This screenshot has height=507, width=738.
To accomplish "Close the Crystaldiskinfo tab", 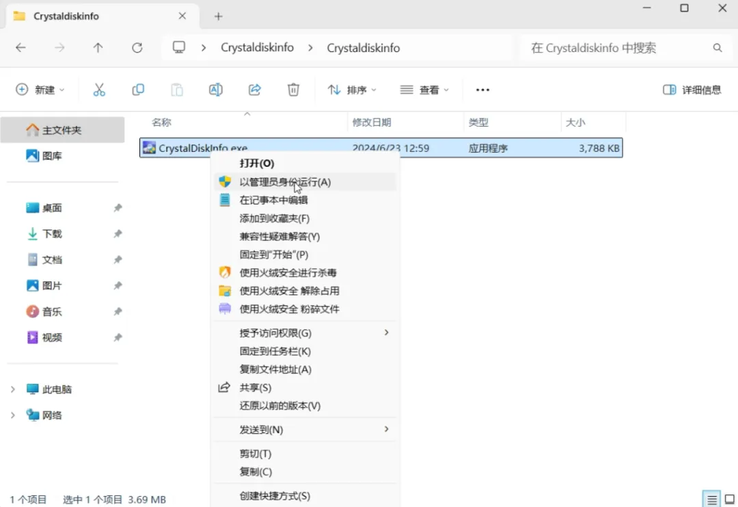I will click(182, 16).
